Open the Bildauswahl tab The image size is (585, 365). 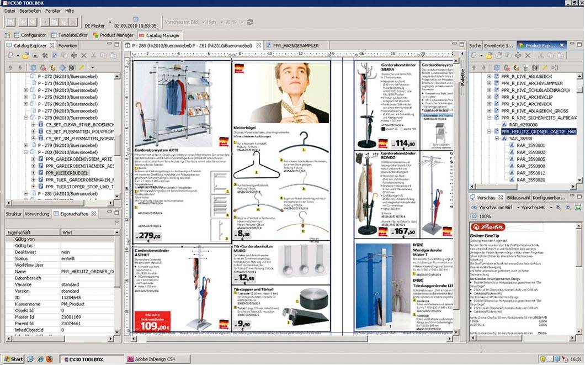coord(518,197)
